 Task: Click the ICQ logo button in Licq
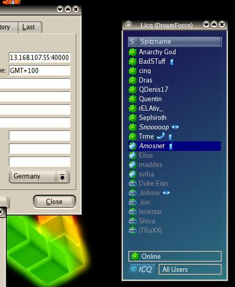[x=142, y=269]
